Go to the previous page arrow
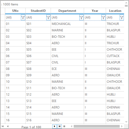The height and width of the screenshot is (129, 129). (x=8, y=126)
